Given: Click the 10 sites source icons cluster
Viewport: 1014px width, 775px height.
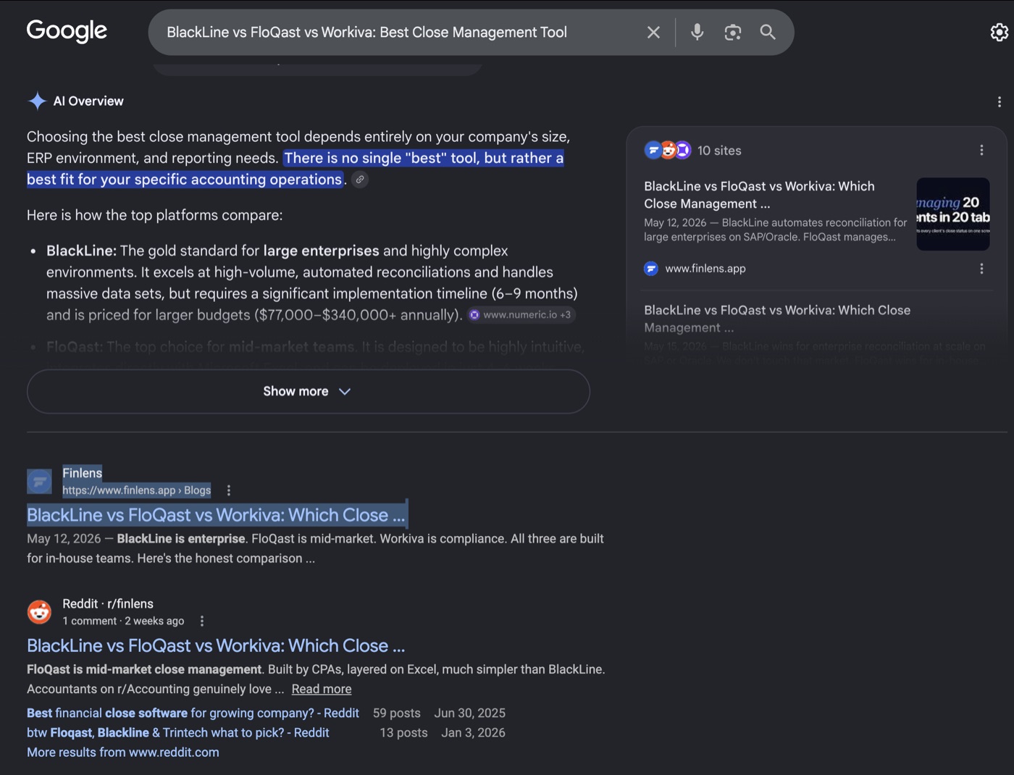Looking at the screenshot, I should click(668, 150).
